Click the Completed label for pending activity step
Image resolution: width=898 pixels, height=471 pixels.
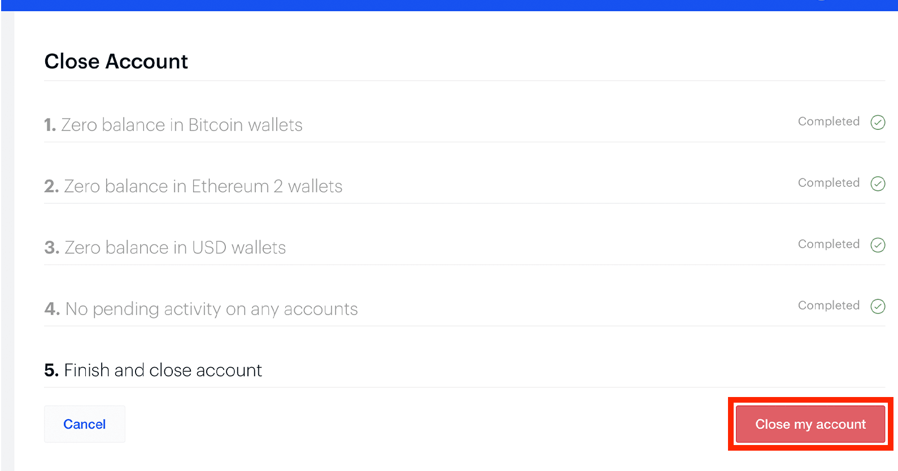829,306
